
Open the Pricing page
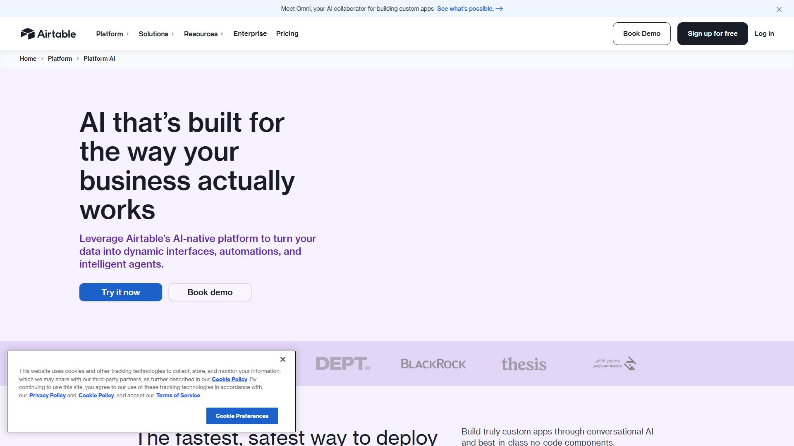pos(287,33)
